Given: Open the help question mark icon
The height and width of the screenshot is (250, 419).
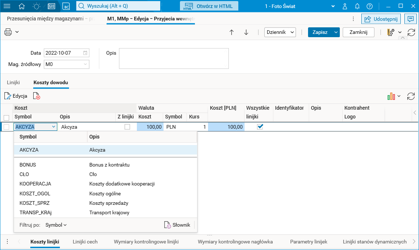Looking at the screenshot, I should pos(370,6).
